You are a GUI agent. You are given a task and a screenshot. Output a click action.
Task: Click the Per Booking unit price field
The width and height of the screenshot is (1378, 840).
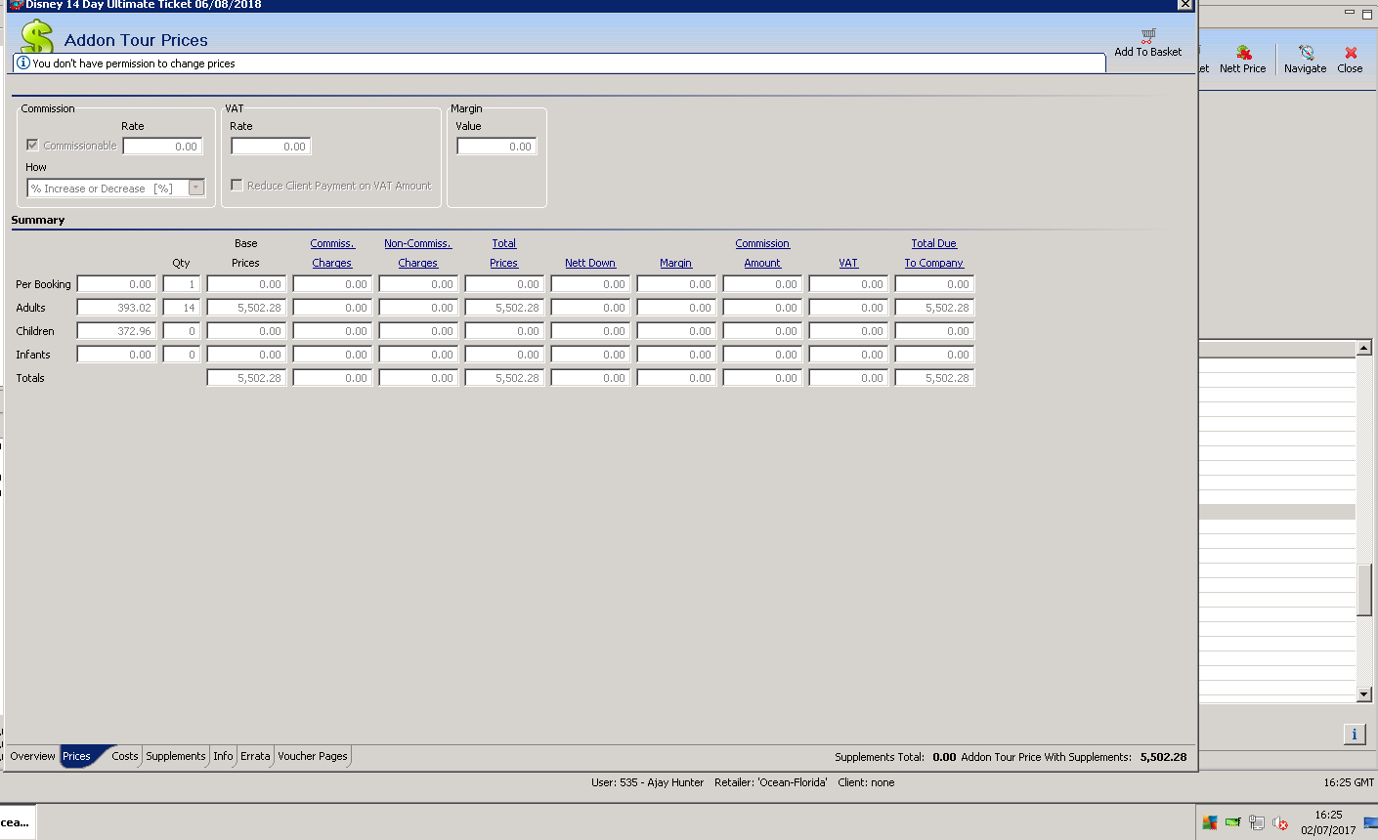tap(116, 284)
